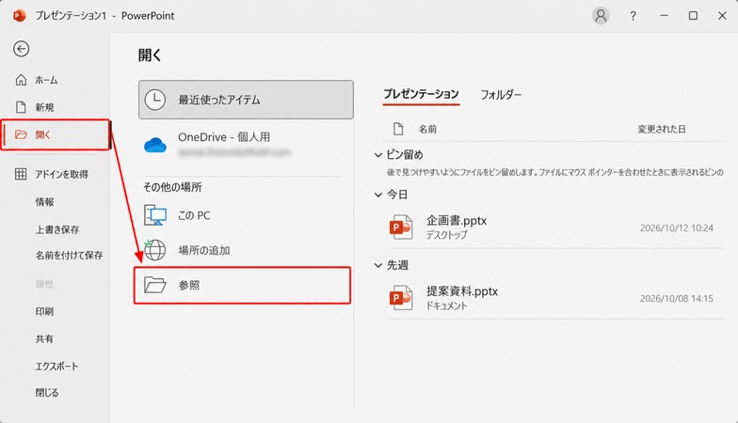
Task: Open the 提案資料.pptx file name
Action: pos(462,291)
